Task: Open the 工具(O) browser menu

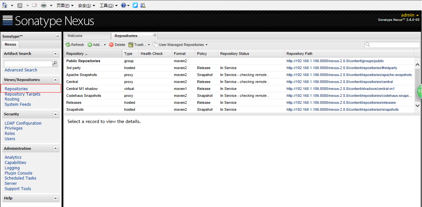Action: [109, 6]
